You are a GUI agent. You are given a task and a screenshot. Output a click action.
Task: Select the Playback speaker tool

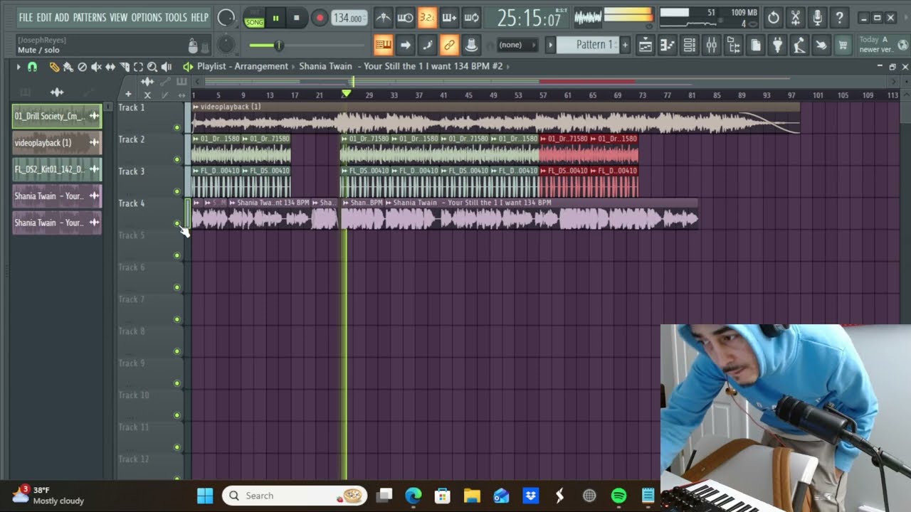pyautogui.click(x=167, y=67)
